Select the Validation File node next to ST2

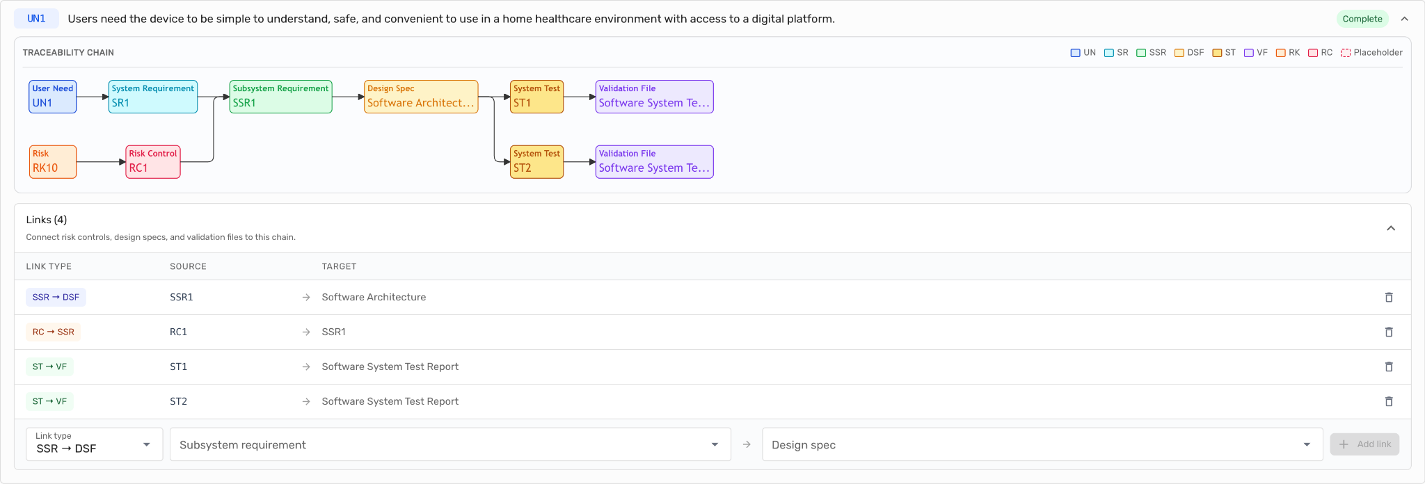(x=655, y=162)
